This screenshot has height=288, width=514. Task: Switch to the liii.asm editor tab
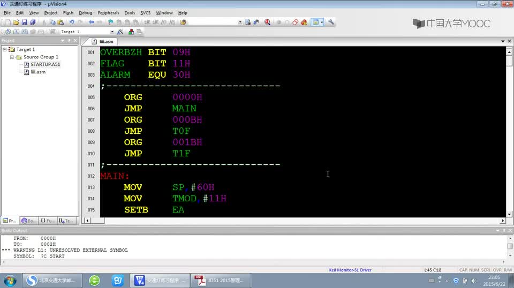click(x=103, y=42)
